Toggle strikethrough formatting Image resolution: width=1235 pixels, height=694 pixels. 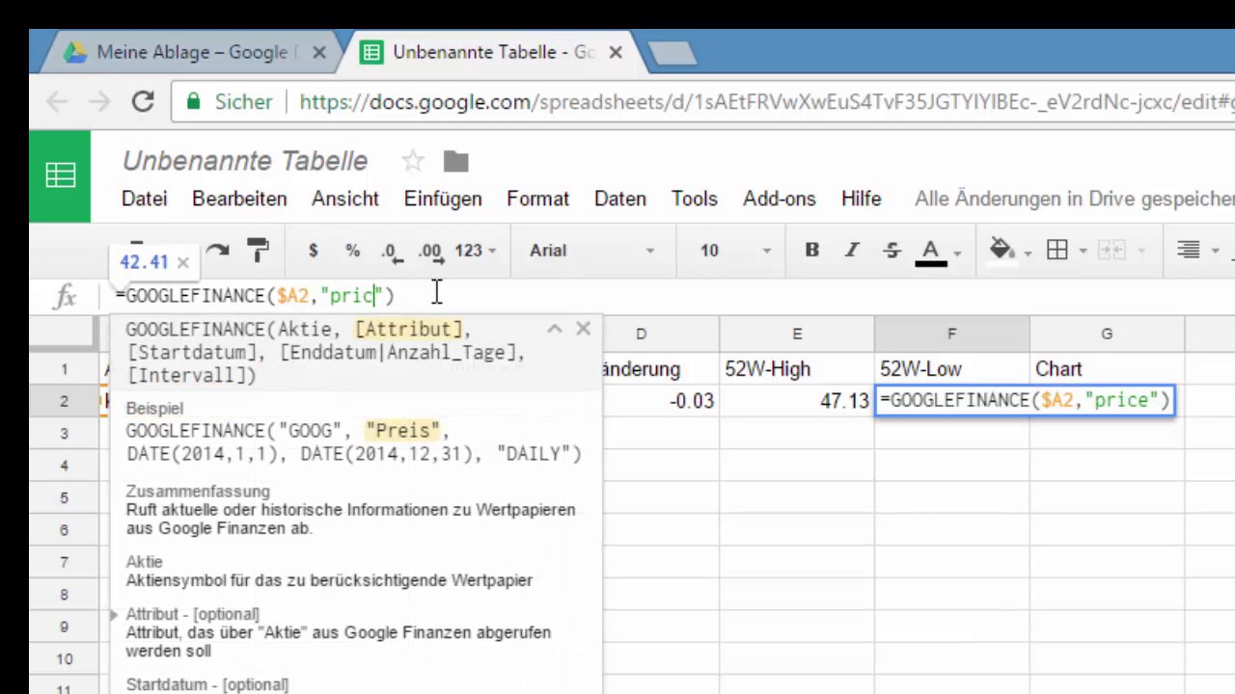coord(892,251)
